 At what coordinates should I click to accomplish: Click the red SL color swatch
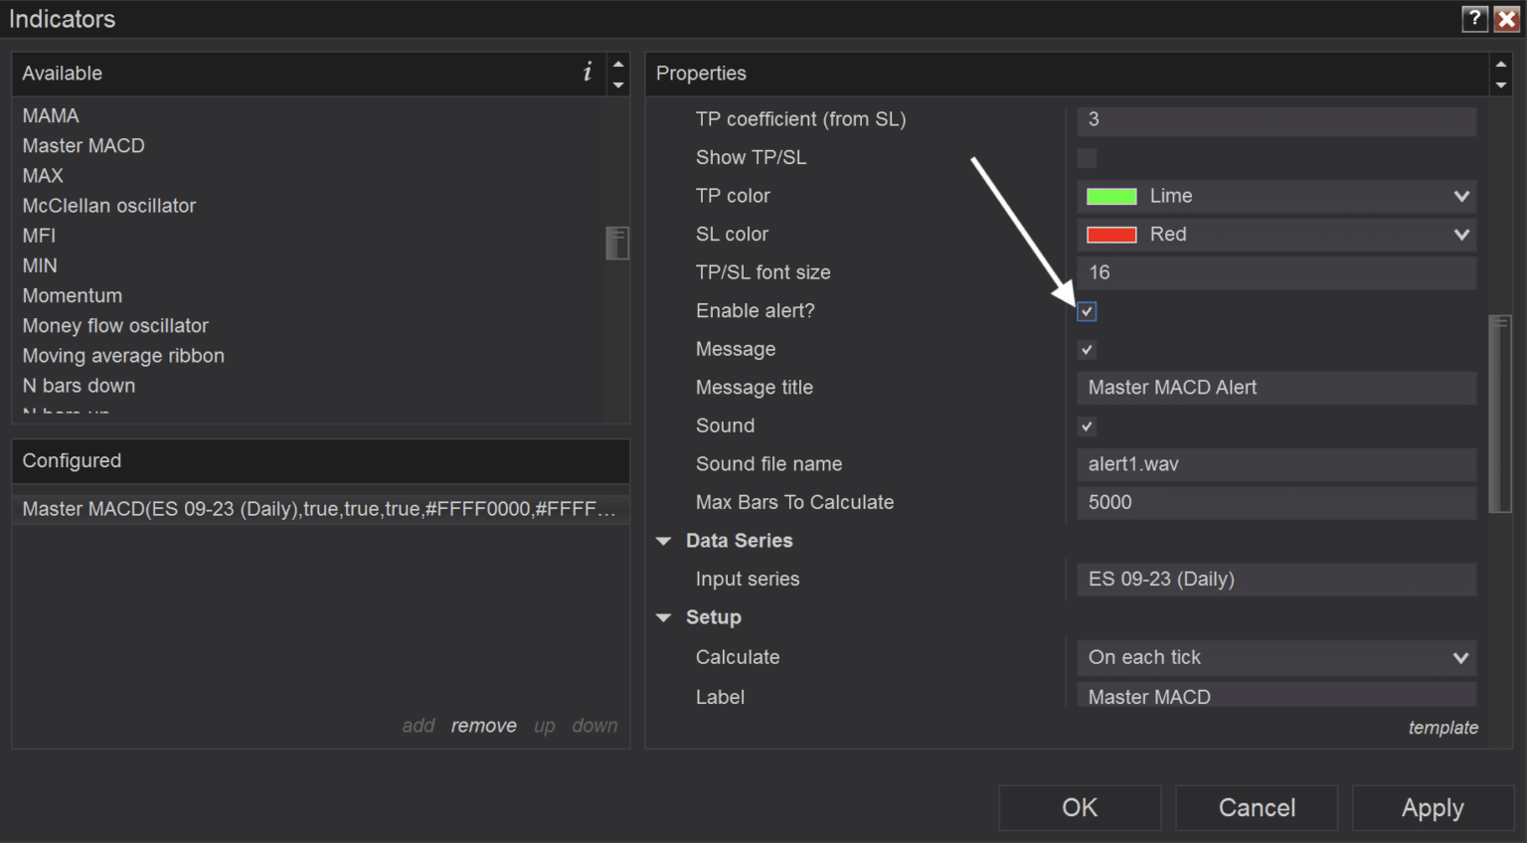[x=1111, y=235]
